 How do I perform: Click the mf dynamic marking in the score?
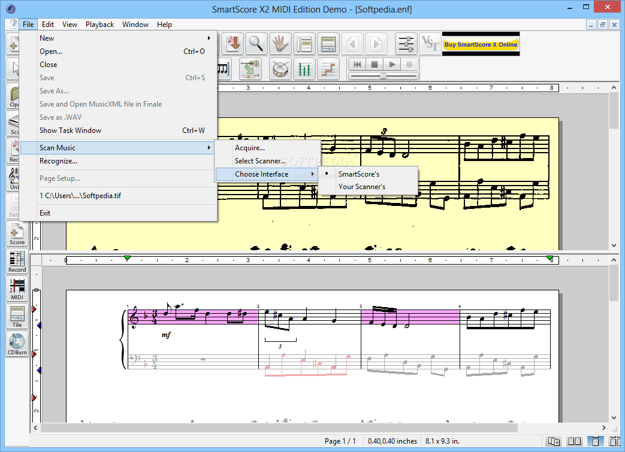tap(166, 335)
